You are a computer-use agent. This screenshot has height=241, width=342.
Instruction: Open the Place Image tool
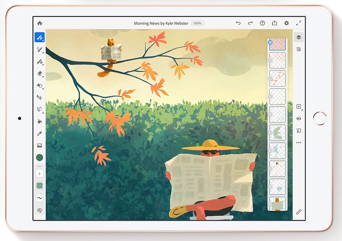point(40,146)
